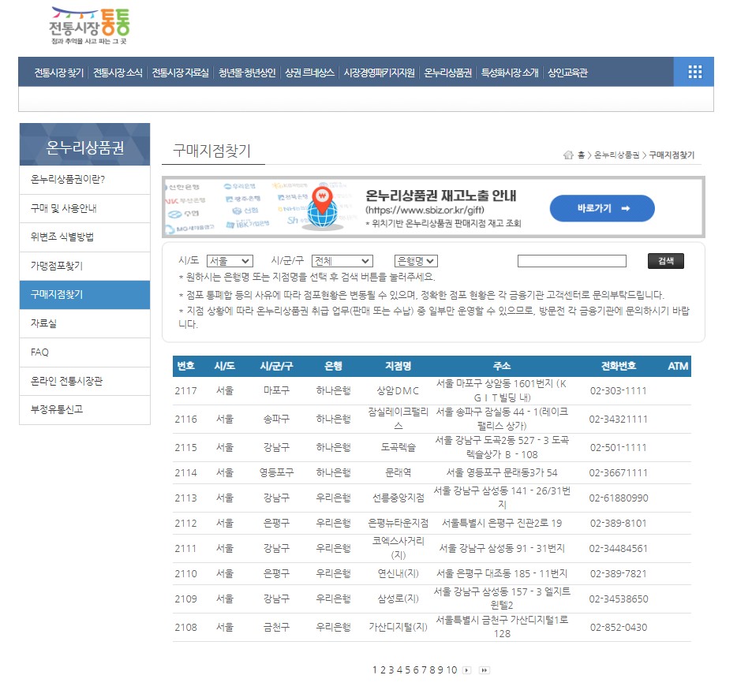Jump to last page double-arrow icon

pos(484,669)
